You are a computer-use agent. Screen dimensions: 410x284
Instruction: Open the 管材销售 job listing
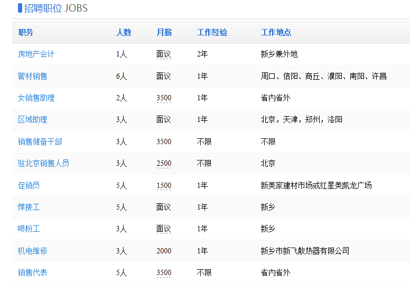[32, 76]
